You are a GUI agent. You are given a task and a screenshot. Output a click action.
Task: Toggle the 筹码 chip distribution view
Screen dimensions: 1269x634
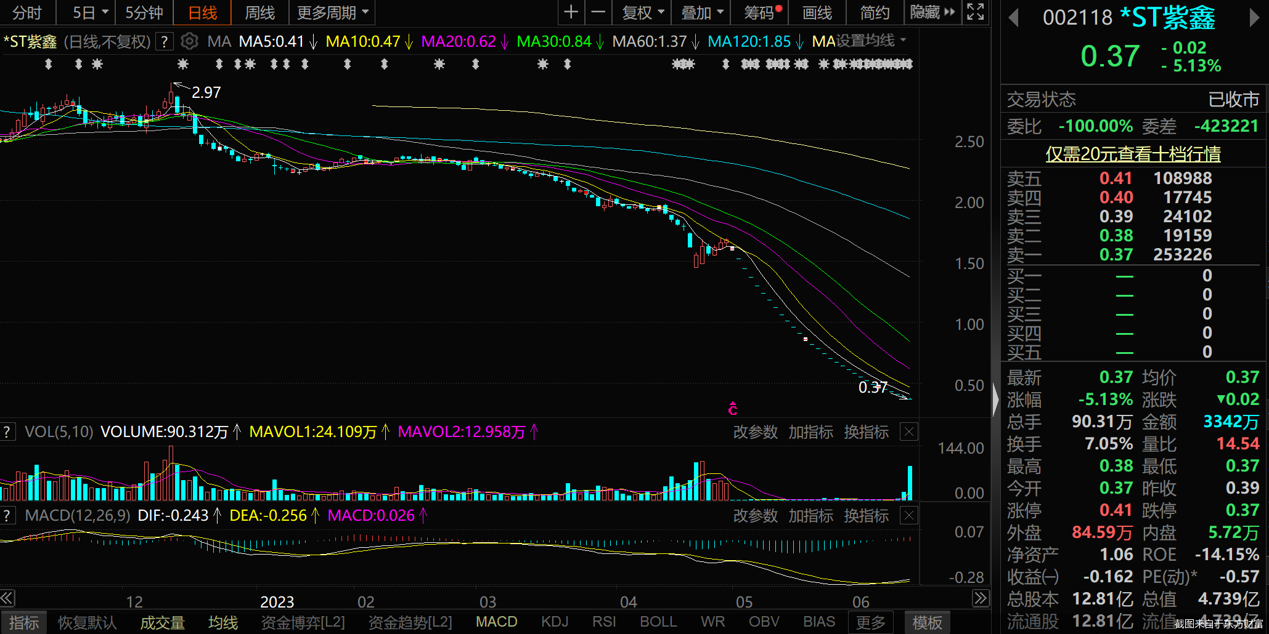(762, 12)
